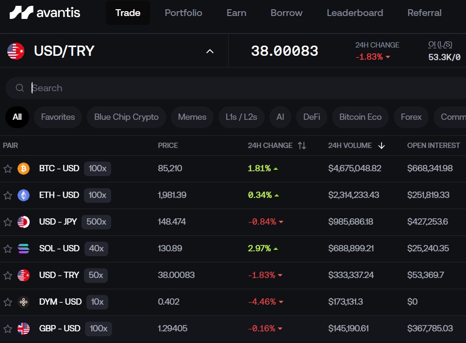Toggle the 24H VOLUME sort arrow
Screen dimensions: 466x343
pyautogui.click(x=382, y=145)
